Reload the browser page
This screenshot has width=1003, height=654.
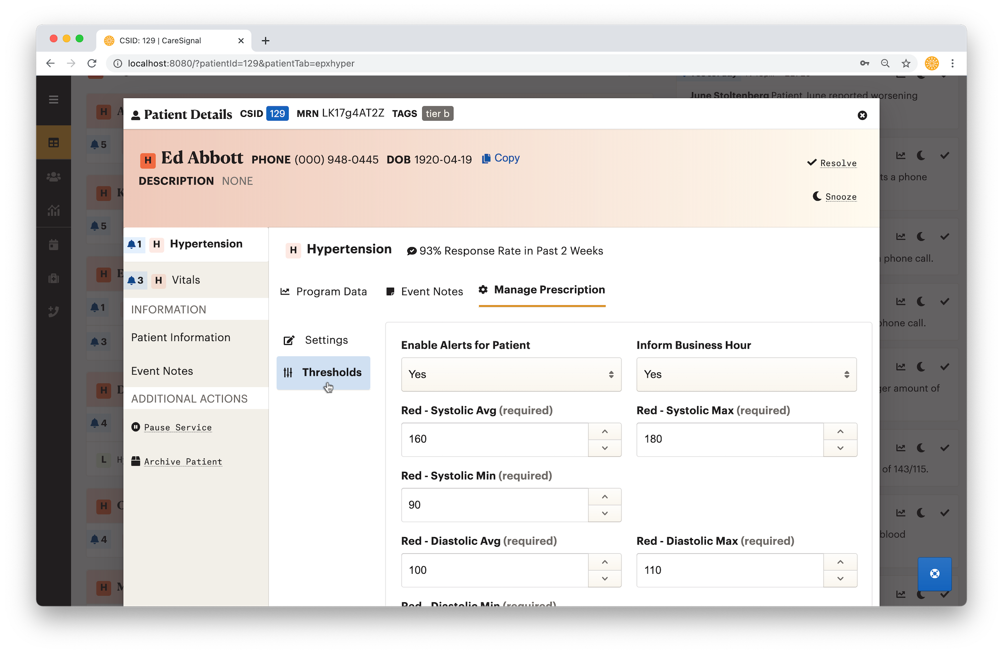pos(92,63)
